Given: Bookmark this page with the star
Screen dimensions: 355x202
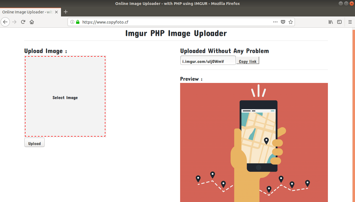Looking at the screenshot, I should pos(291,22).
